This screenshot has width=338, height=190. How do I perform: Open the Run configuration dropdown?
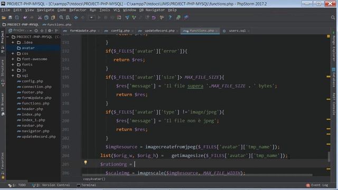click(x=91, y=17)
